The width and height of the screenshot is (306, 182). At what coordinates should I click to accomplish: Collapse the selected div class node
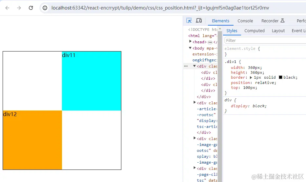click(x=194, y=66)
